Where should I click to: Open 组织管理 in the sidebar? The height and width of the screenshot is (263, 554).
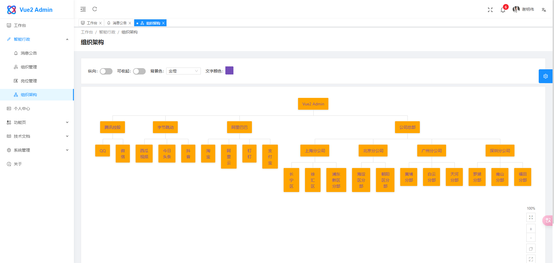coord(37,67)
